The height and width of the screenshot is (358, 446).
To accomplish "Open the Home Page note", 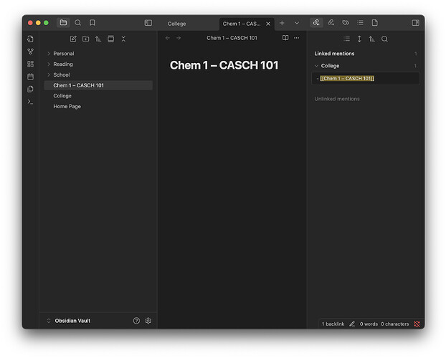I will click(x=98, y=106).
